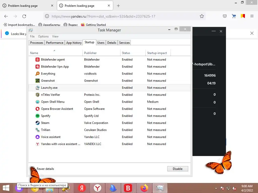Click 'Cerulean Studios' publisher cell

(95, 130)
